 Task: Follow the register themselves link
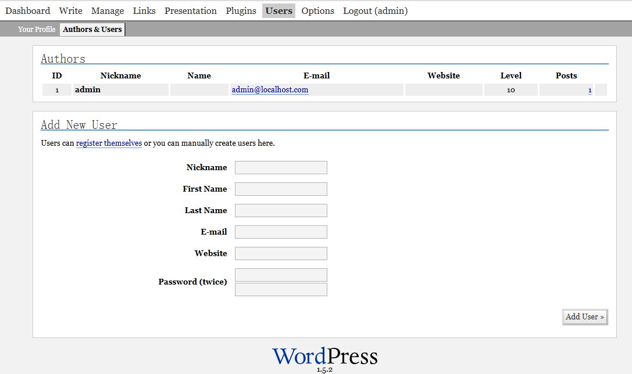click(109, 143)
